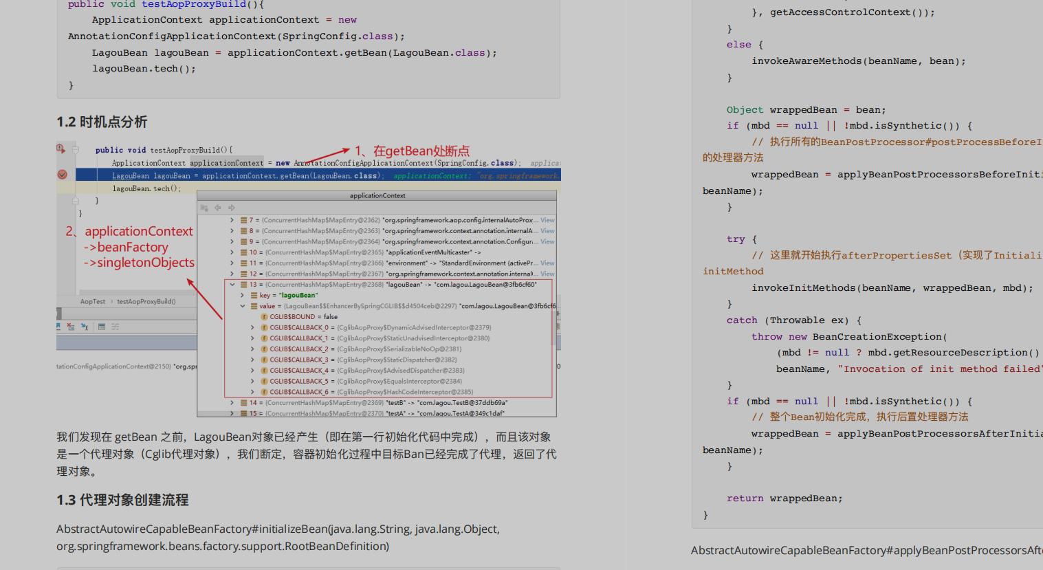Expand map entry 12 in the variables tree
This screenshot has width=1043, height=570.
(x=232, y=274)
